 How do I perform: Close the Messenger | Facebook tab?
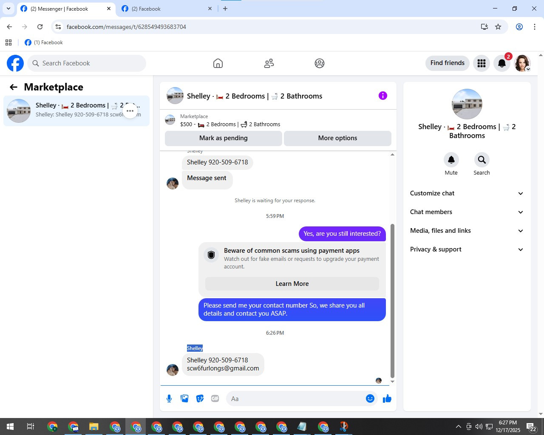tap(109, 8)
